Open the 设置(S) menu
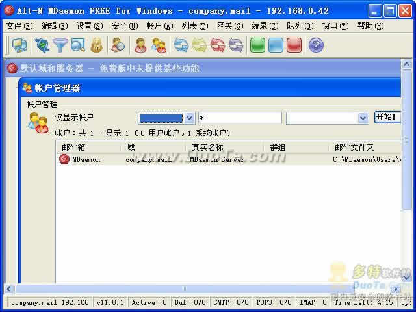416x312 pixels. click(90, 26)
